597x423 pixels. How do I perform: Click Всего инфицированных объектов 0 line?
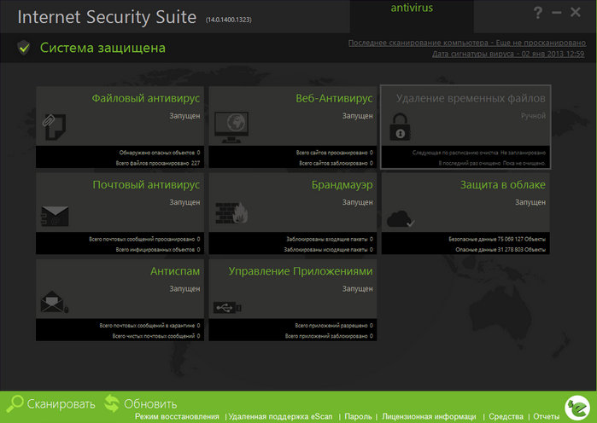[x=158, y=250]
